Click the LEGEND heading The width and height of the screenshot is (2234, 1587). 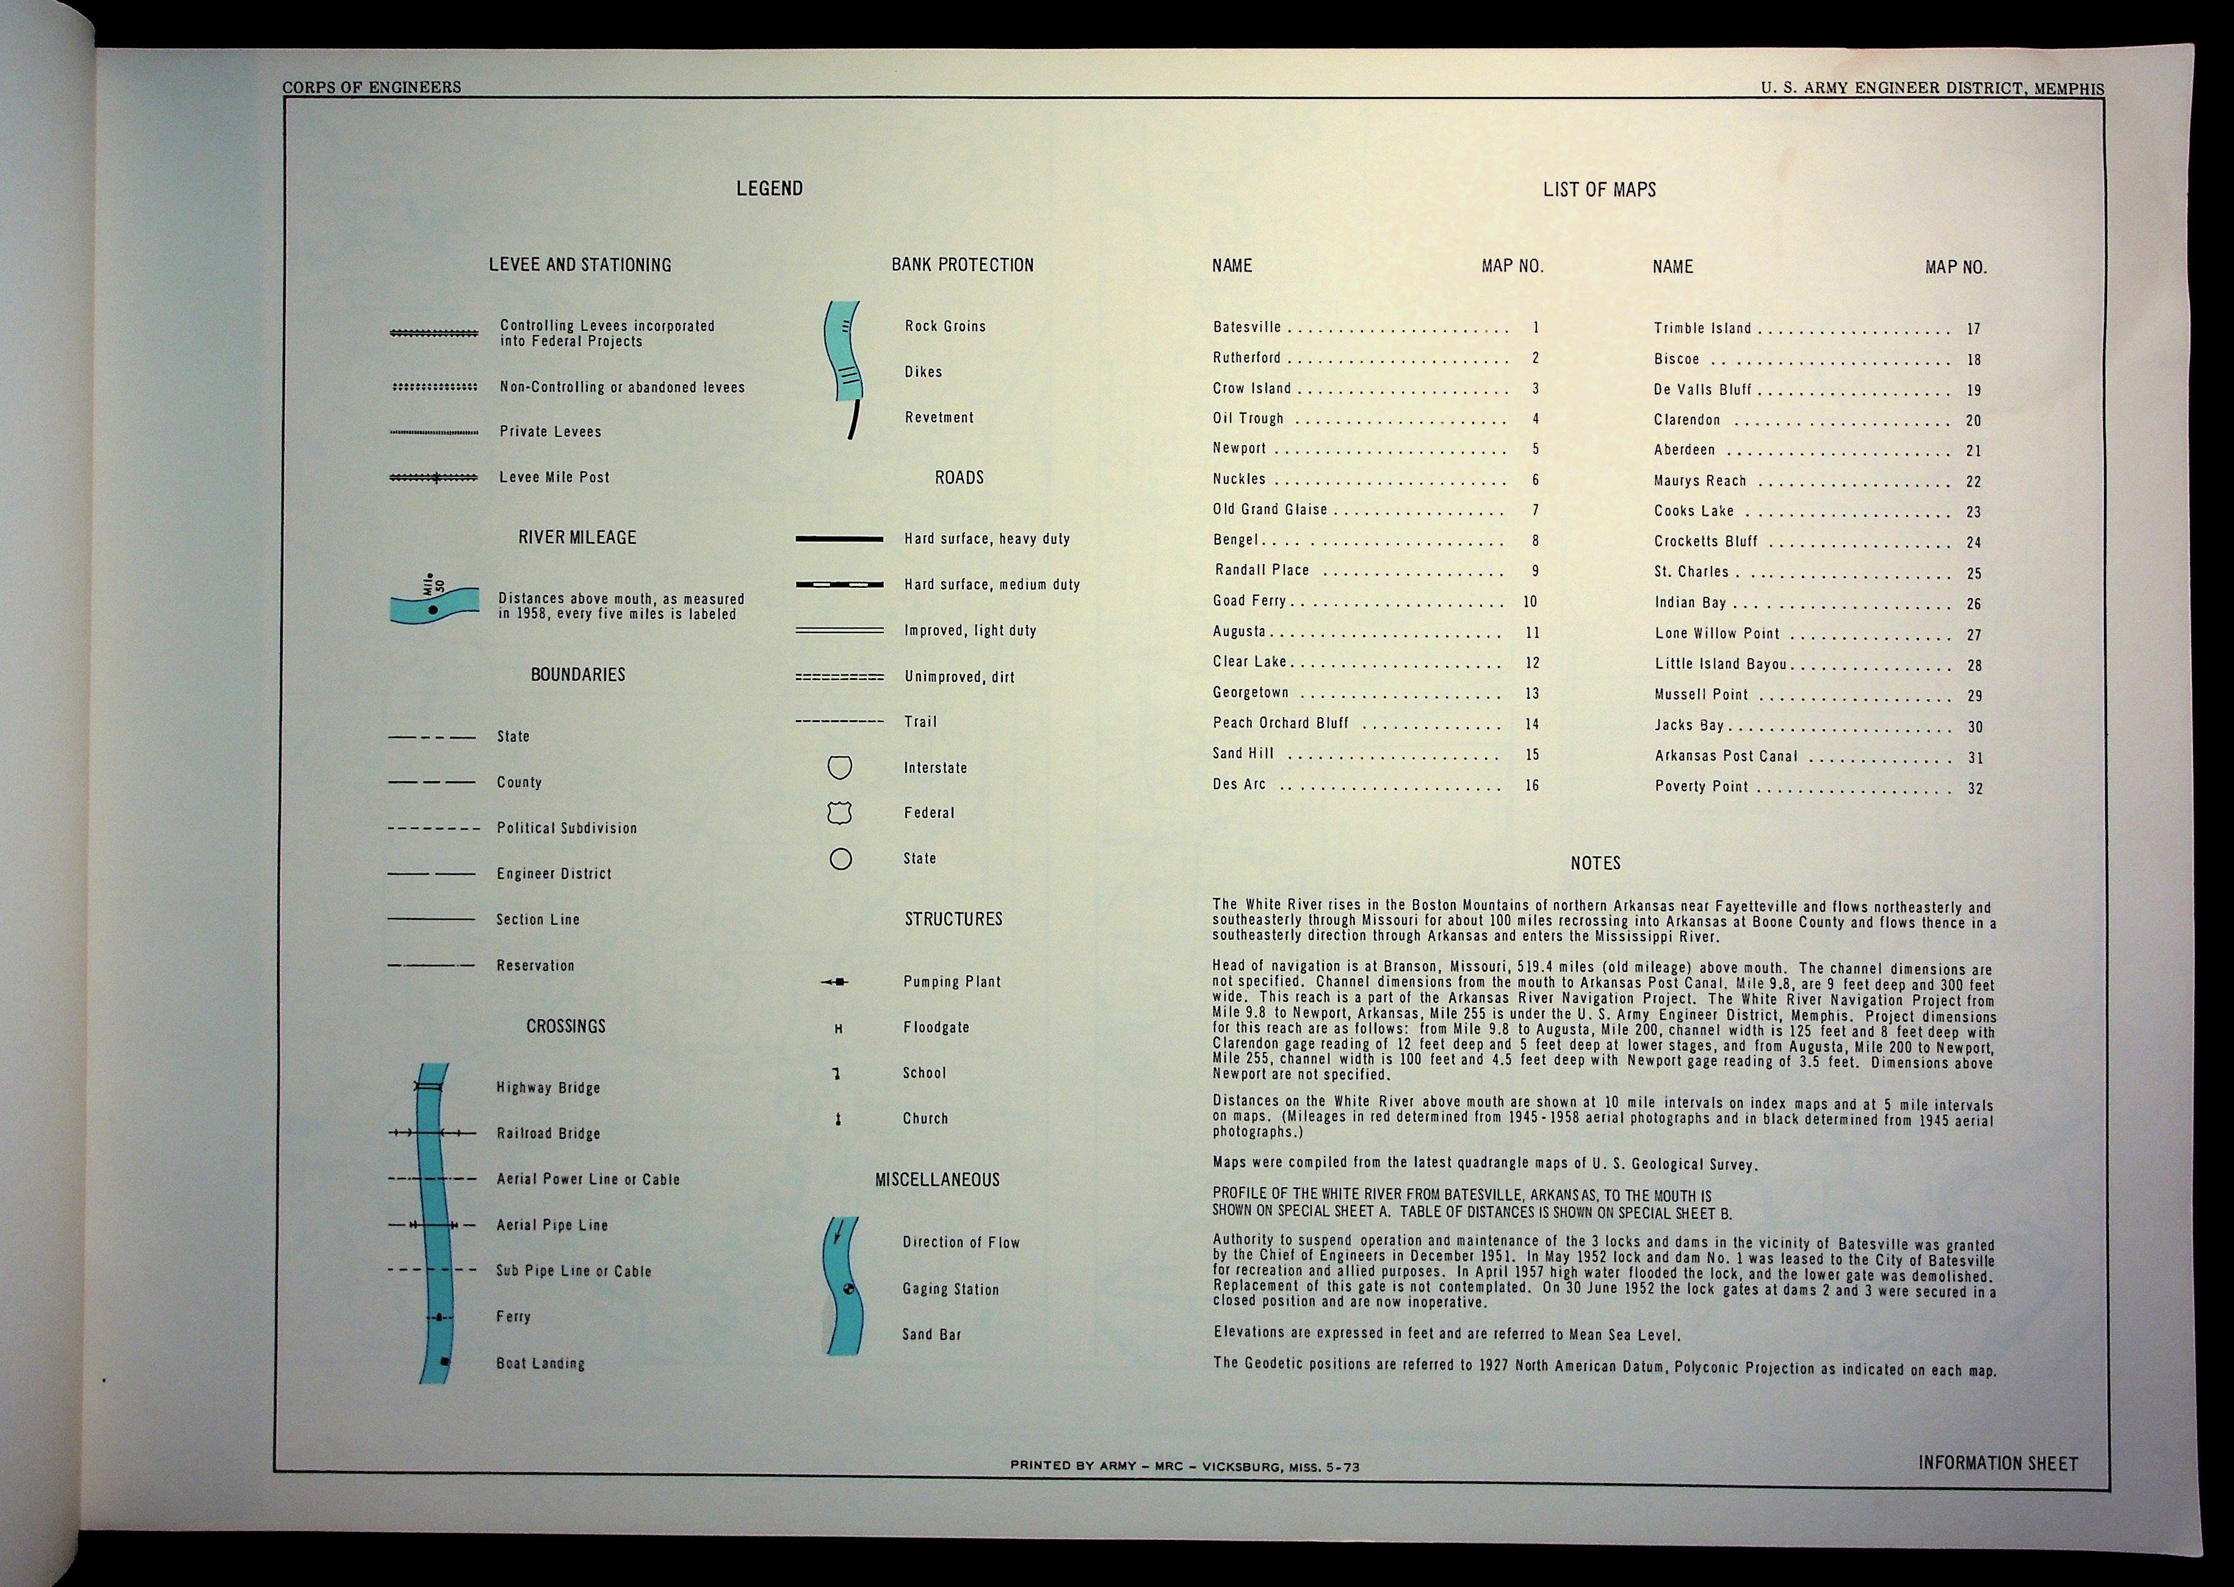[x=769, y=189]
